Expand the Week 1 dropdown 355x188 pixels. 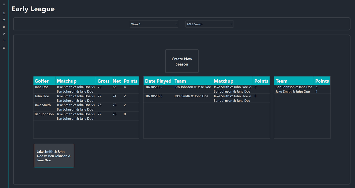[x=154, y=24]
